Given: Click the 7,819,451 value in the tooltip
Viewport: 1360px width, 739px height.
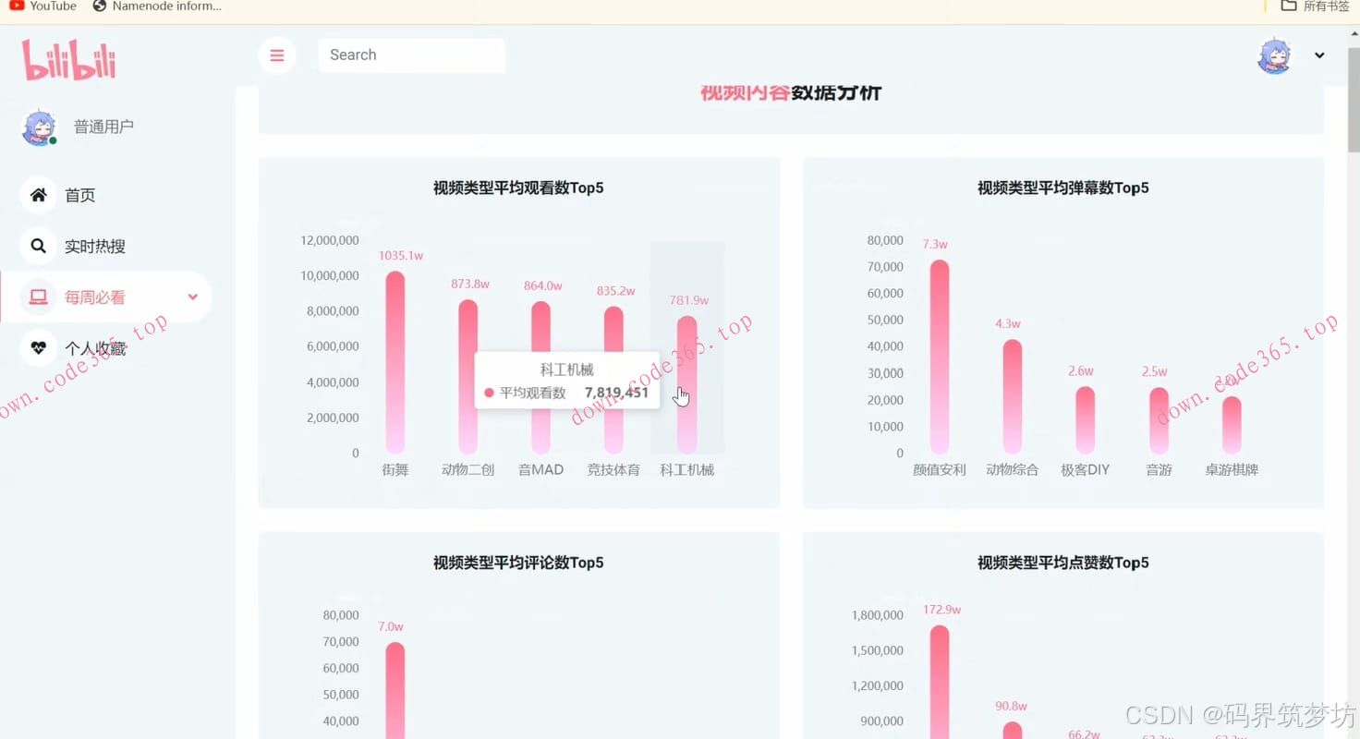Looking at the screenshot, I should click(616, 393).
